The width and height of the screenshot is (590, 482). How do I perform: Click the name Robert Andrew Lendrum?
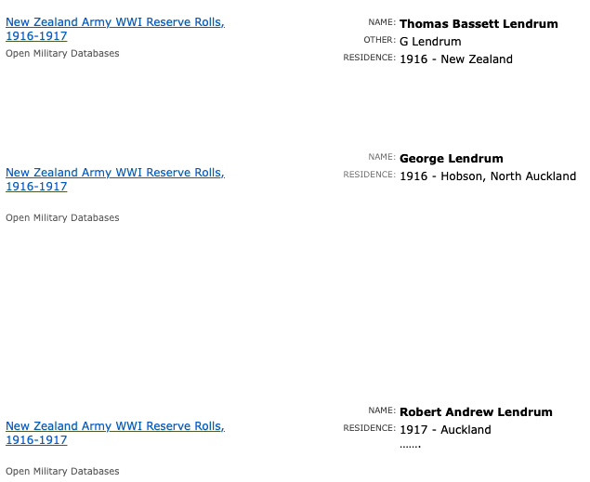(476, 412)
